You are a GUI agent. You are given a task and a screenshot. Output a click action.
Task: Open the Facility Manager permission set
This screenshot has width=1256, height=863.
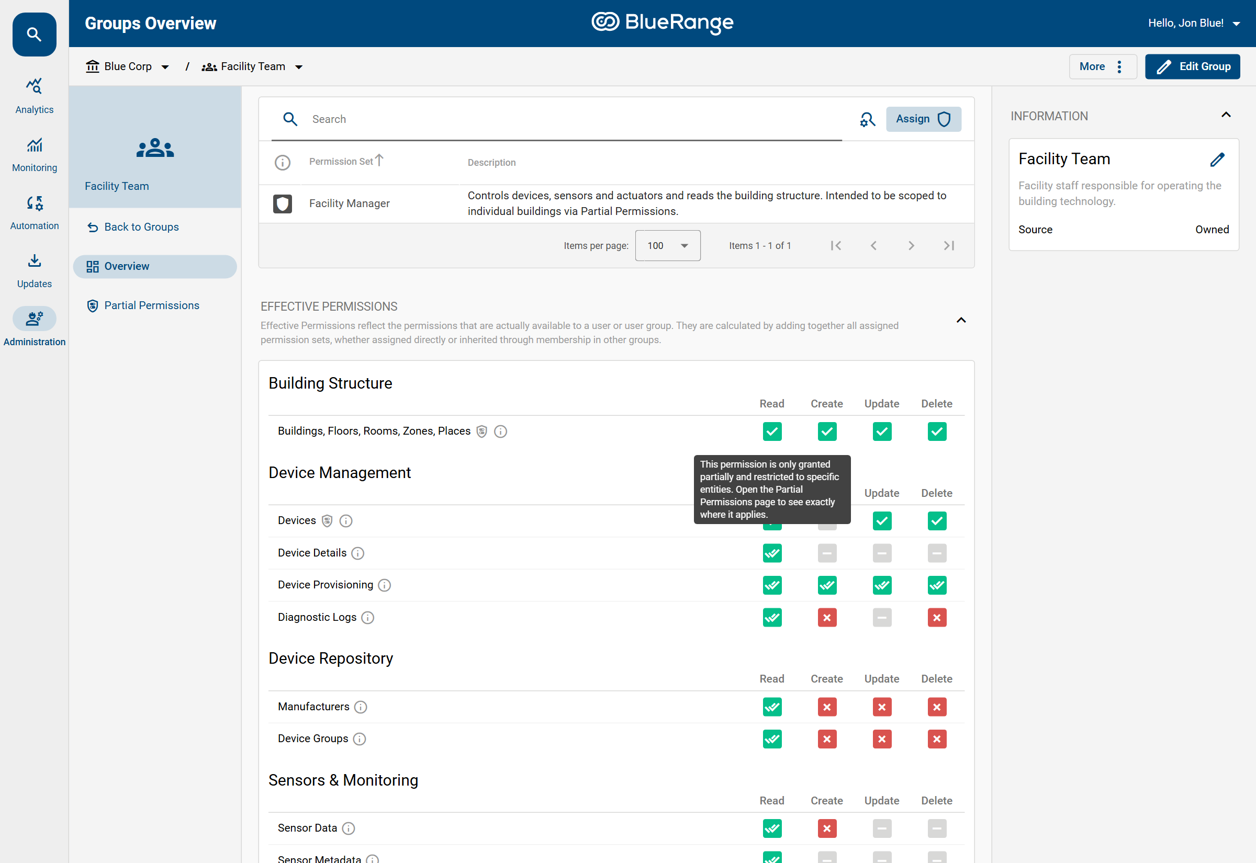350,204
